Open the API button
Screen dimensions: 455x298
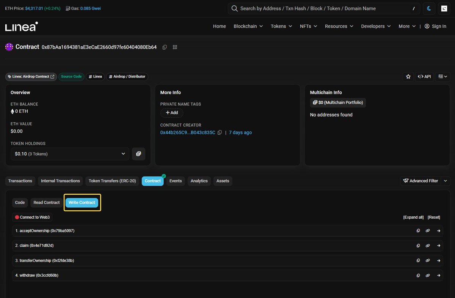[x=424, y=76]
